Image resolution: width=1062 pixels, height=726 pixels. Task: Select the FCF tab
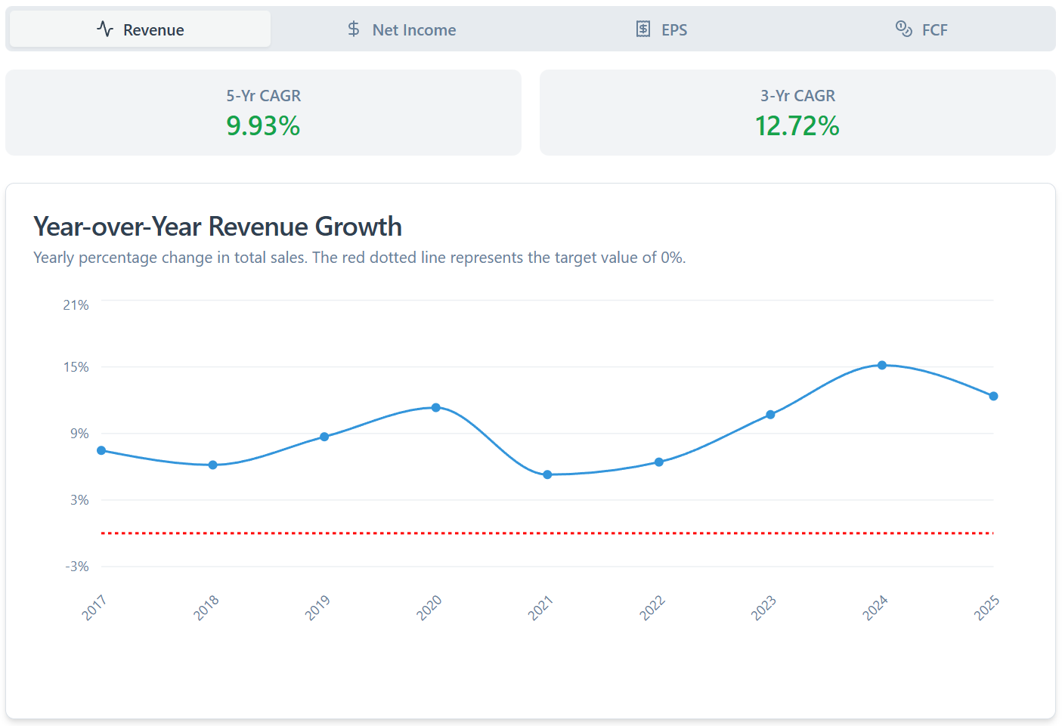(922, 29)
